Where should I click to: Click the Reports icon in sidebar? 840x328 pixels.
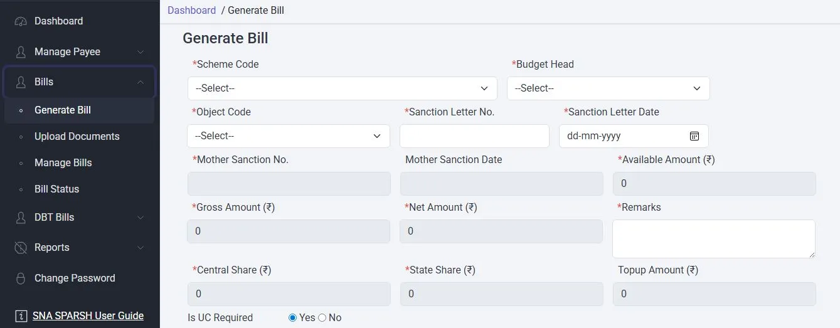click(21, 248)
